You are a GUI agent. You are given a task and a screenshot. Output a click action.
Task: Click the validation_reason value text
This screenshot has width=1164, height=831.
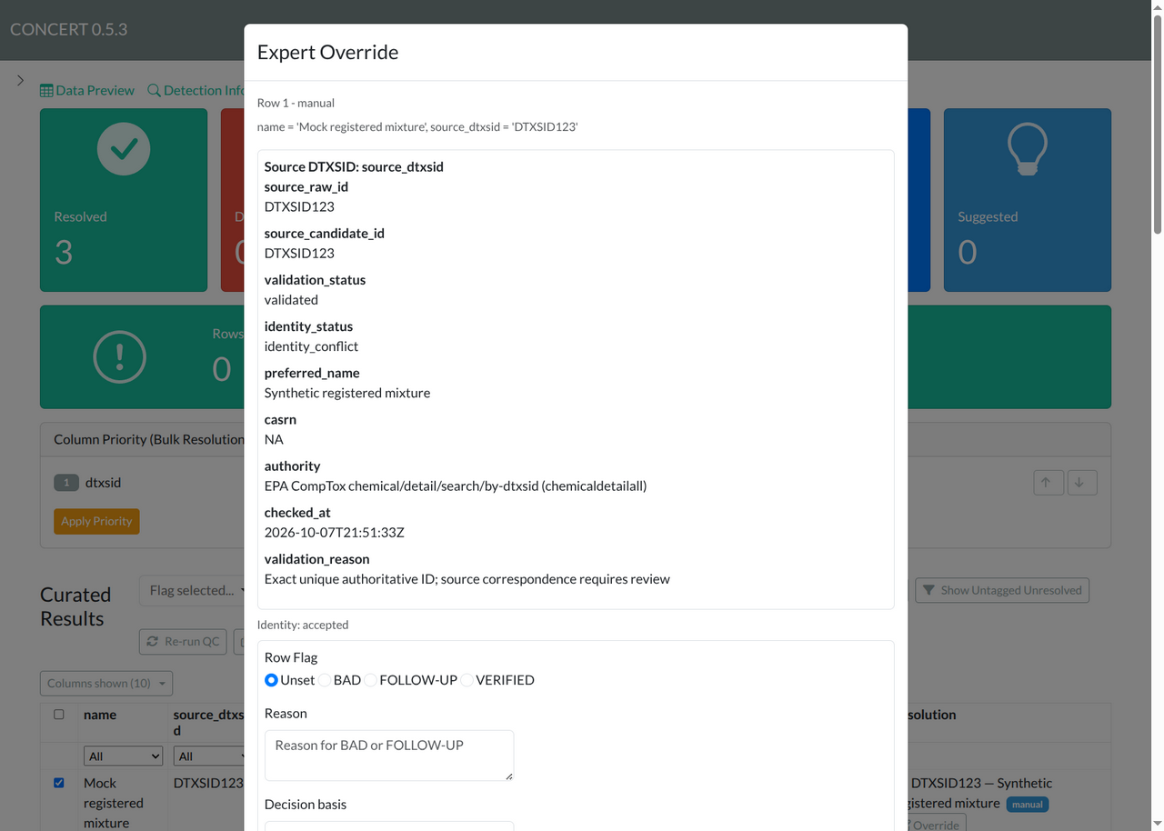point(467,579)
